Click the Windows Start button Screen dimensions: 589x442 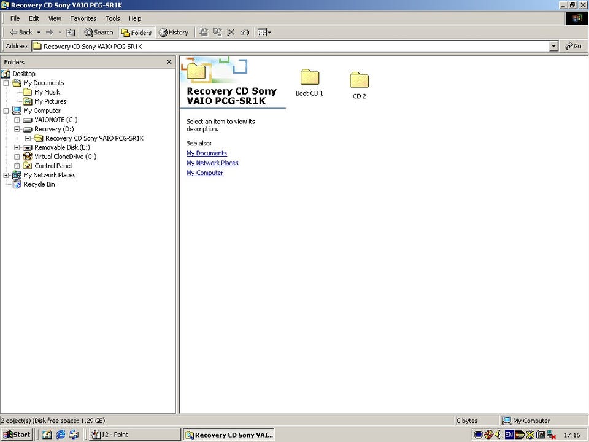pos(17,435)
